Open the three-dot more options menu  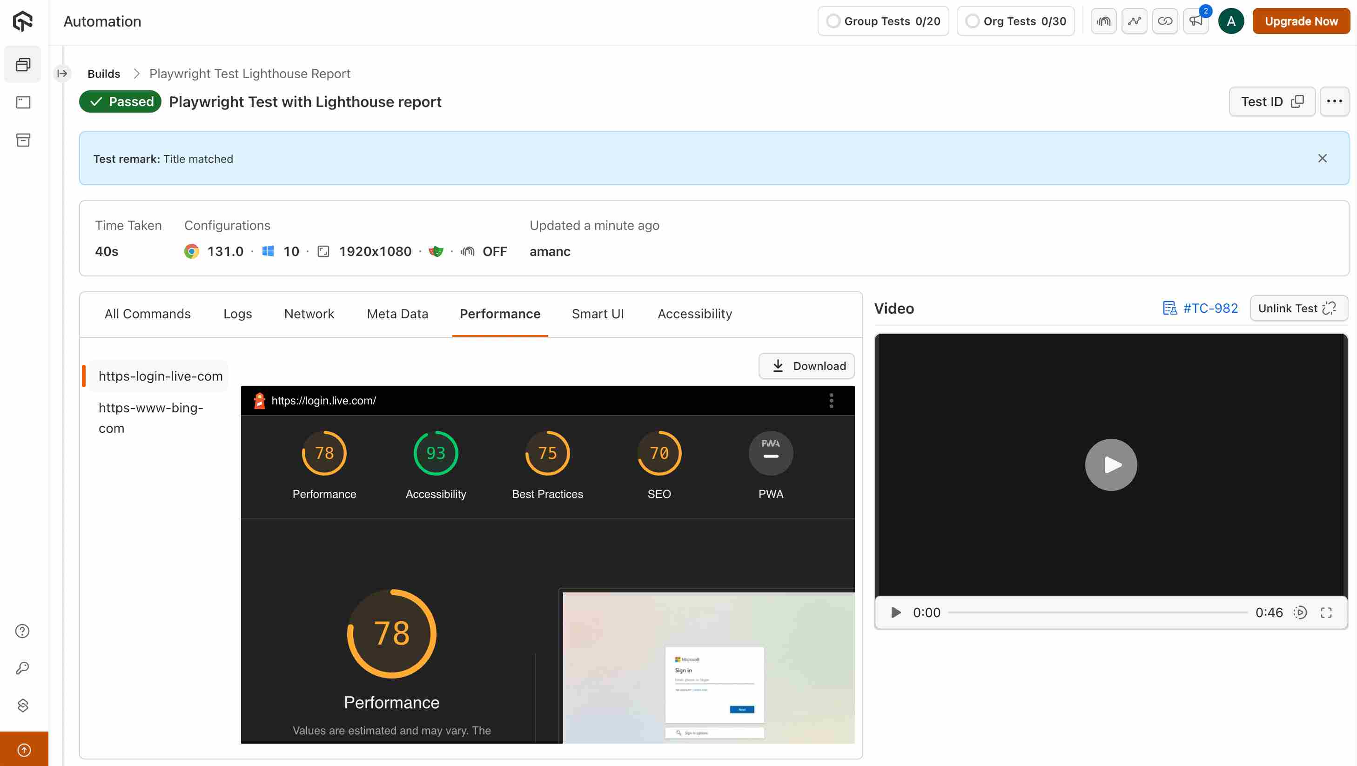coord(1334,101)
